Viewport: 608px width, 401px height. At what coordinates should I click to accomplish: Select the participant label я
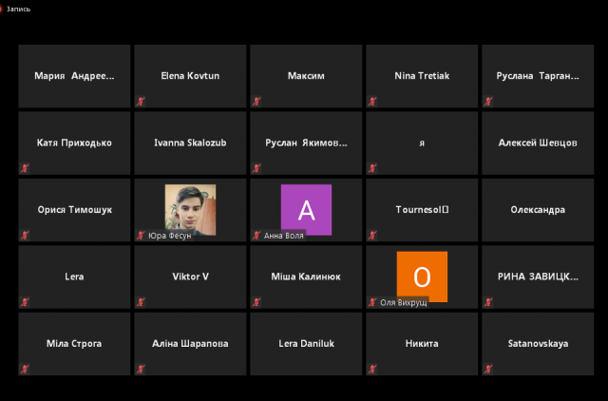click(x=422, y=143)
